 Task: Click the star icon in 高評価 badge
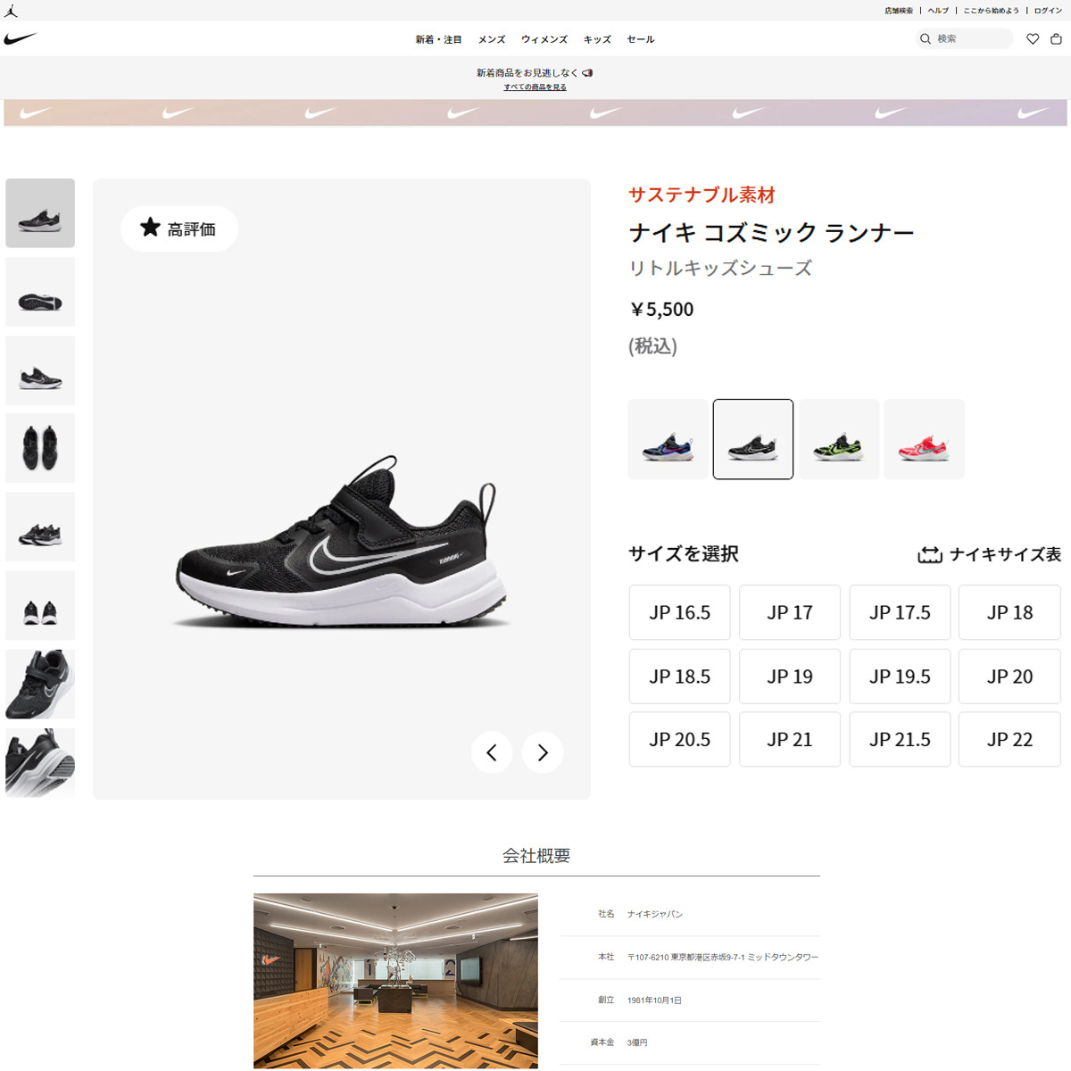150,228
